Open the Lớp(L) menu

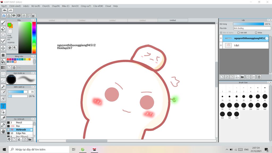pyautogui.click(x=26, y=6)
